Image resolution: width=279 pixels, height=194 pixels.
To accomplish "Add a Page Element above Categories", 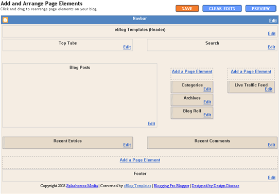I will 192,72.
